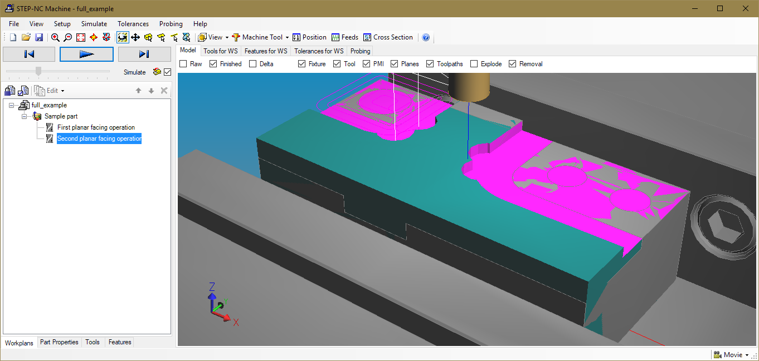Open the Movie dropdown in status bar

click(732, 355)
